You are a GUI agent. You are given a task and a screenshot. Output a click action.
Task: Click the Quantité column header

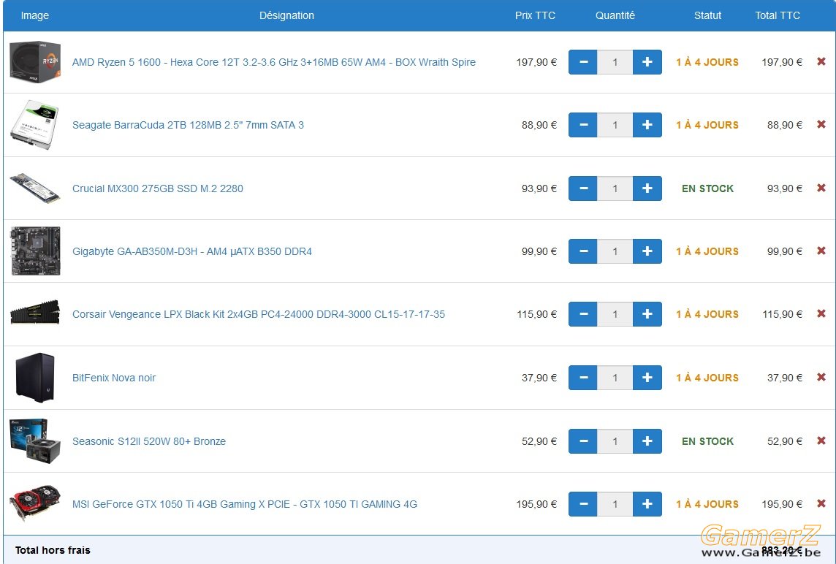pos(615,15)
